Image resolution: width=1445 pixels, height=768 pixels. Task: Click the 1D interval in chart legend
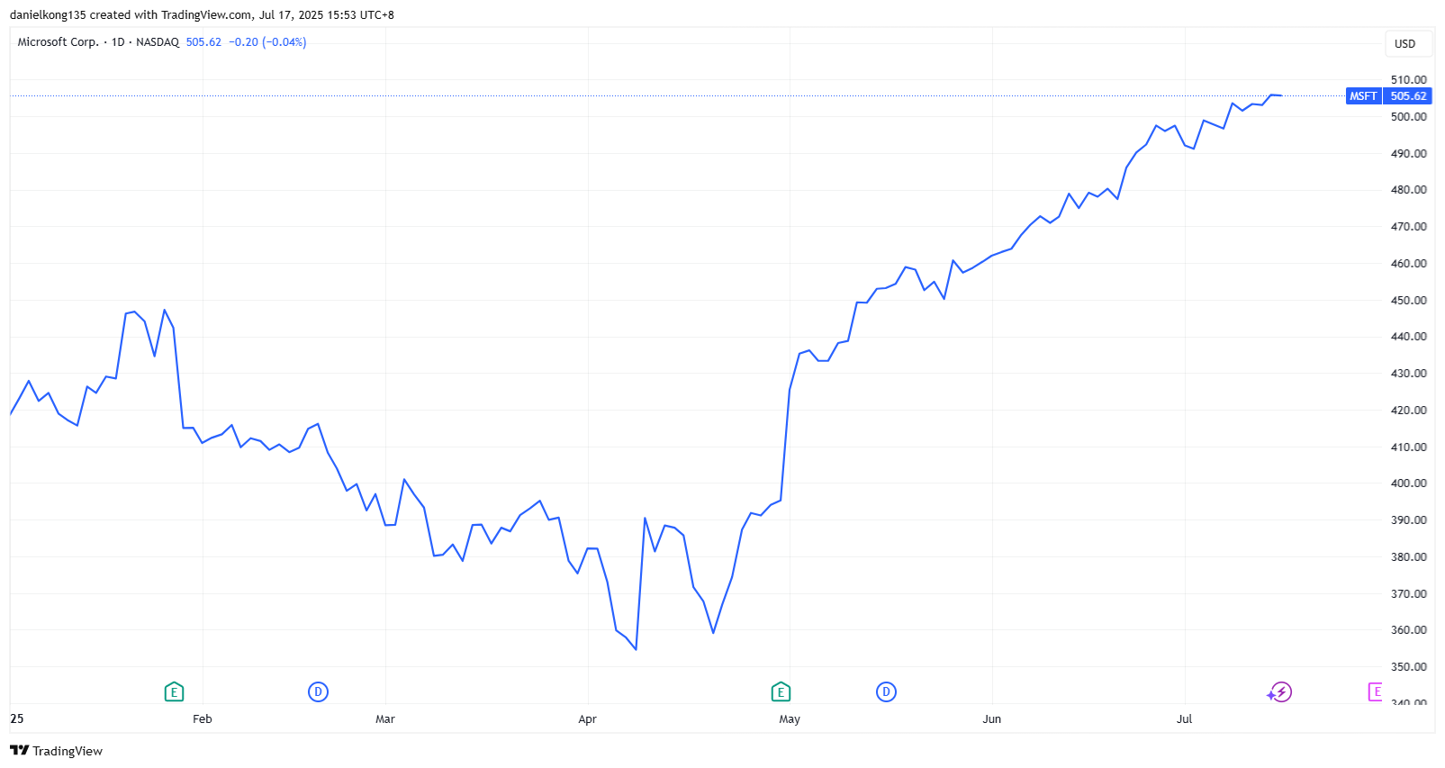(x=118, y=42)
